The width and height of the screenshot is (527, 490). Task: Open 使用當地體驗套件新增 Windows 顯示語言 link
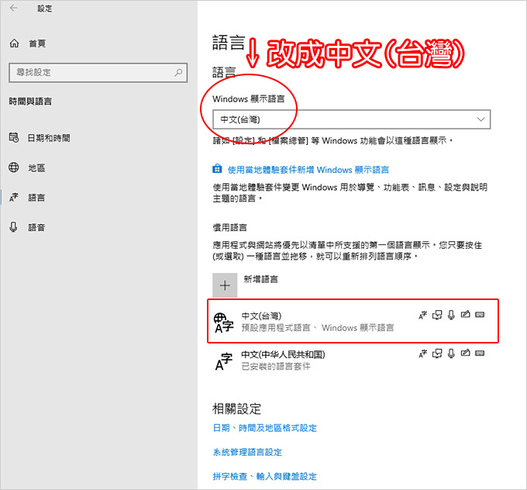point(308,170)
